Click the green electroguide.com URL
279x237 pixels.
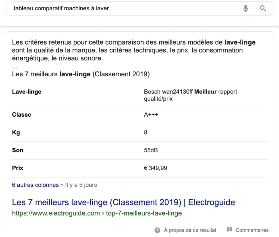pyautogui.click(x=97, y=213)
